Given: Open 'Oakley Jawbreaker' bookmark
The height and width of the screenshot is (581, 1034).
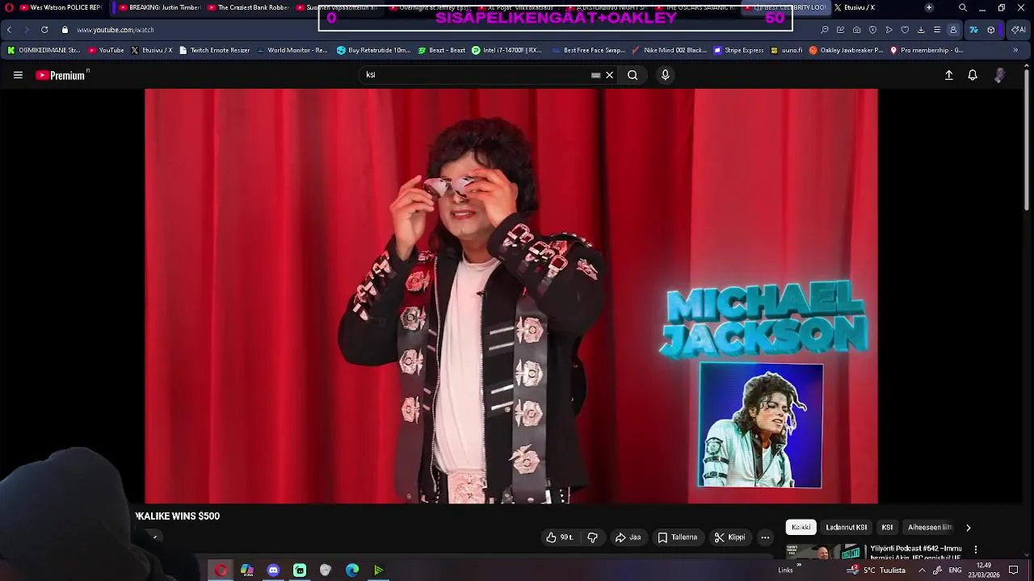Looking at the screenshot, I should (847, 50).
